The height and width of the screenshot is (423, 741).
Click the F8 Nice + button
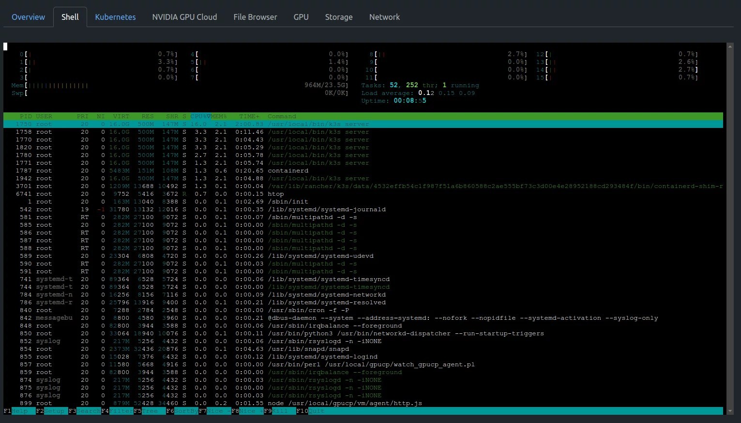pyautogui.click(x=247, y=411)
